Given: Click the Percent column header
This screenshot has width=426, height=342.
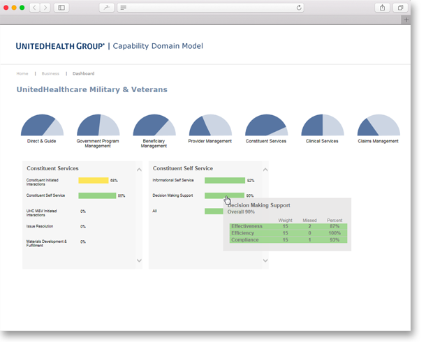Looking at the screenshot, I should click(335, 220).
